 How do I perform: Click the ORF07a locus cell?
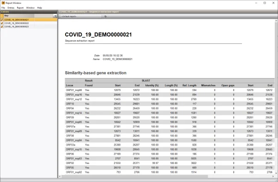[x=71, y=127]
